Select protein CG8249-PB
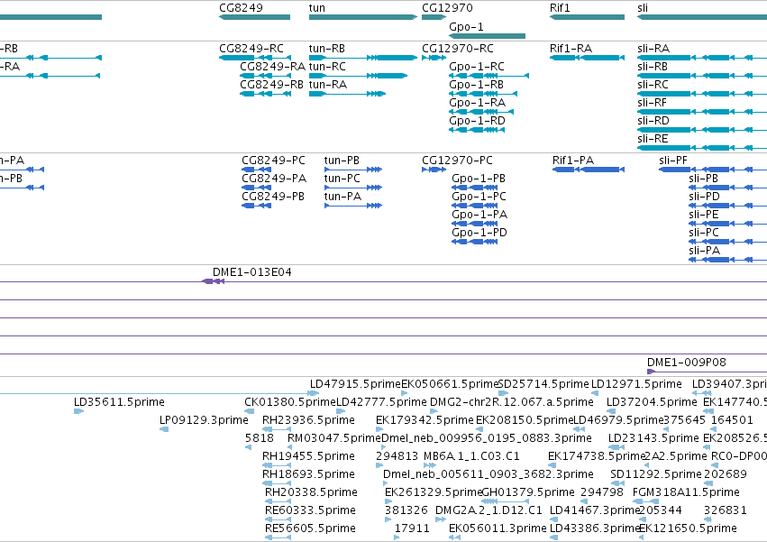 pos(256,207)
